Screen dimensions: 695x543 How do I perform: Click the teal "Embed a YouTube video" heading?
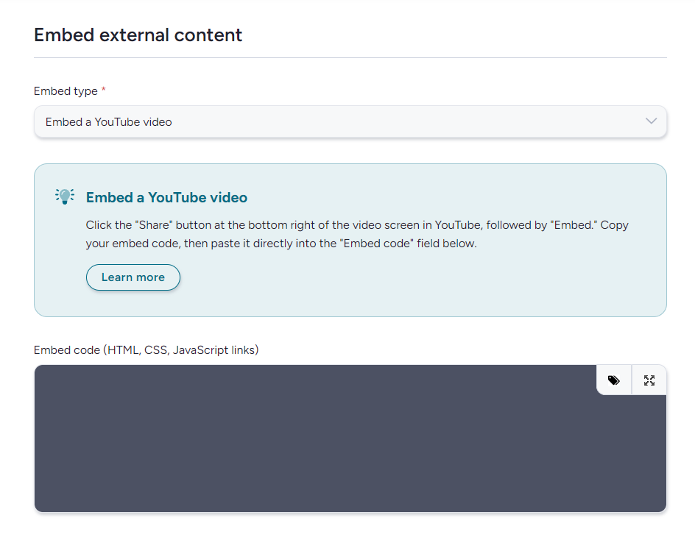click(x=166, y=198)
